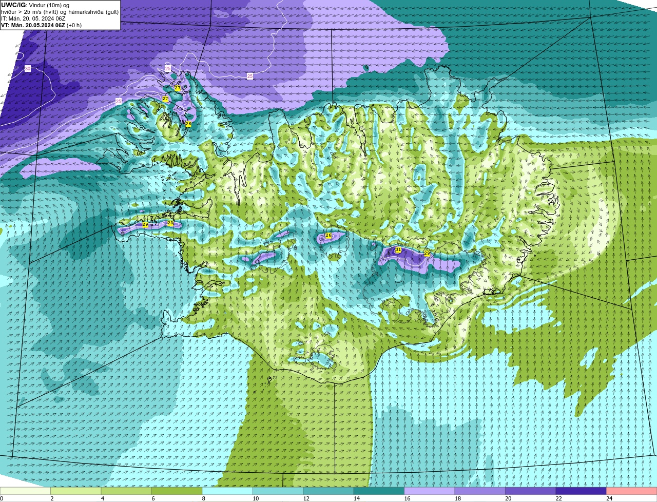Pick the palest yellow 0–2 m/s colorbar swatch
The width and height of the screenshot is (657, 502).
26,491
